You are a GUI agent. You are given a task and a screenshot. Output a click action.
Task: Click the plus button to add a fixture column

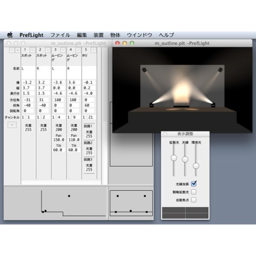(x=17, y=50)
